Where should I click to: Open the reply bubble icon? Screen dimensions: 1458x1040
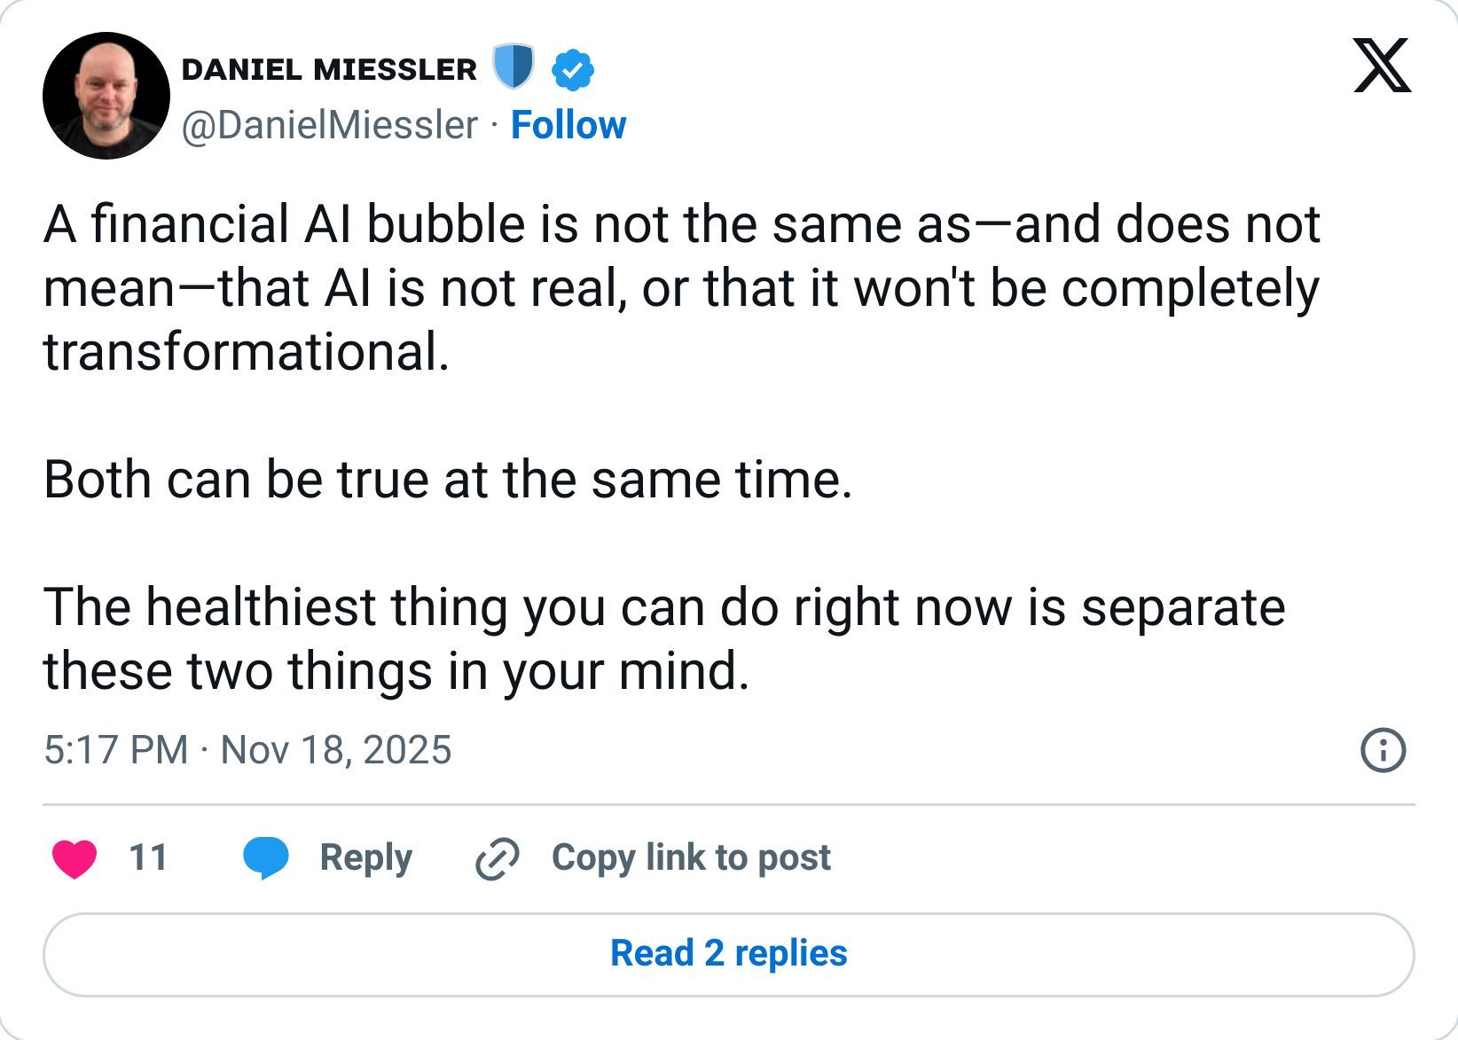269,856
